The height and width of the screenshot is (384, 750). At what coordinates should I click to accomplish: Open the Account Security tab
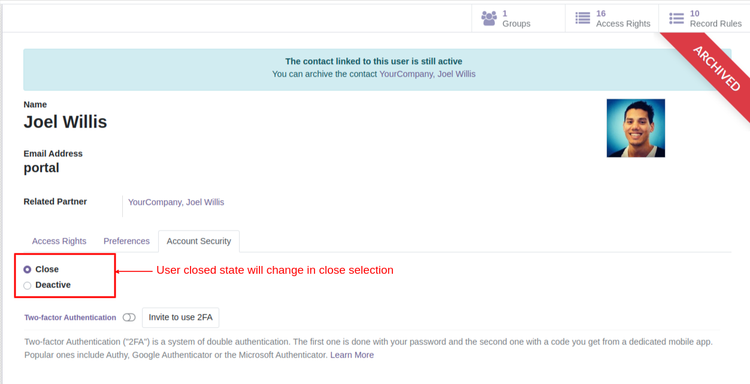[199, 241]
